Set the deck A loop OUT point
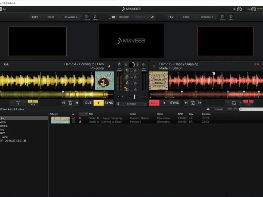Viewport: 263px width, 197px height. coord(36,101)
